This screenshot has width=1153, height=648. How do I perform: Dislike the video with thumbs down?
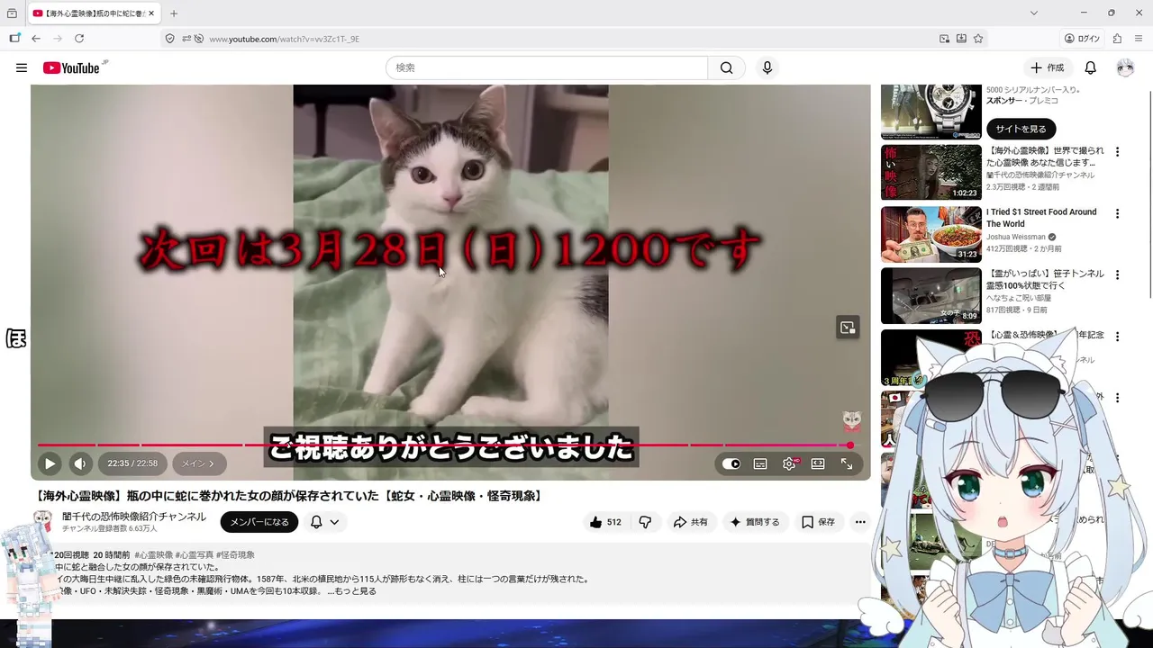645,522
